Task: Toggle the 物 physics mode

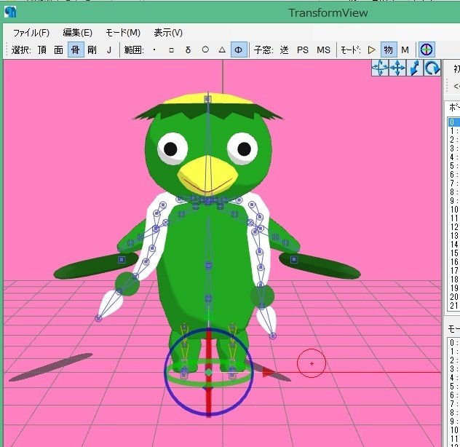Action: click(x=388, y=50)
